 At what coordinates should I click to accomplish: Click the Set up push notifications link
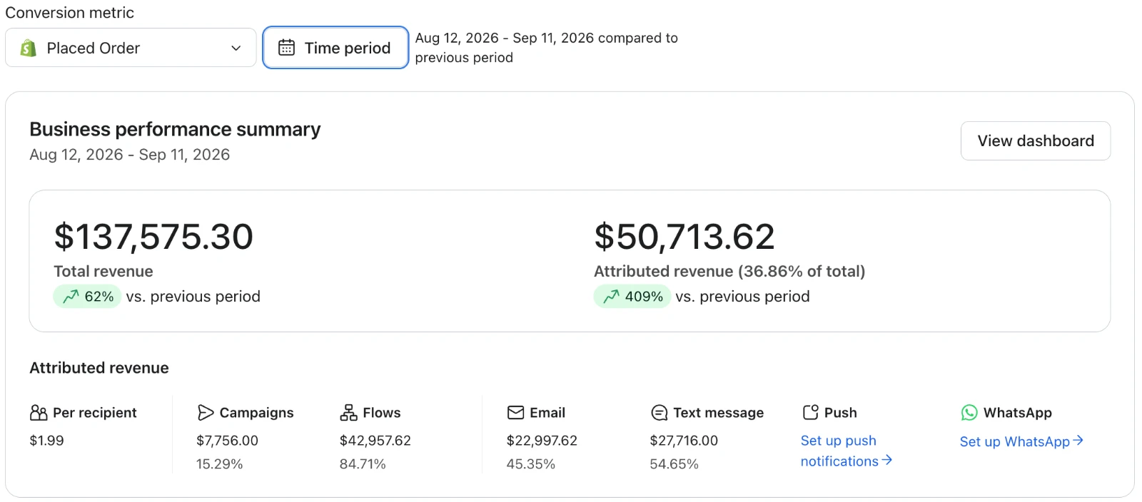click(x=847, y=451)
